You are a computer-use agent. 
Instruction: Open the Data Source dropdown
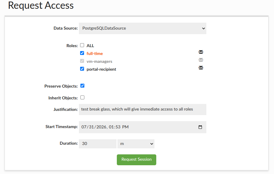[x=143, y=28]
